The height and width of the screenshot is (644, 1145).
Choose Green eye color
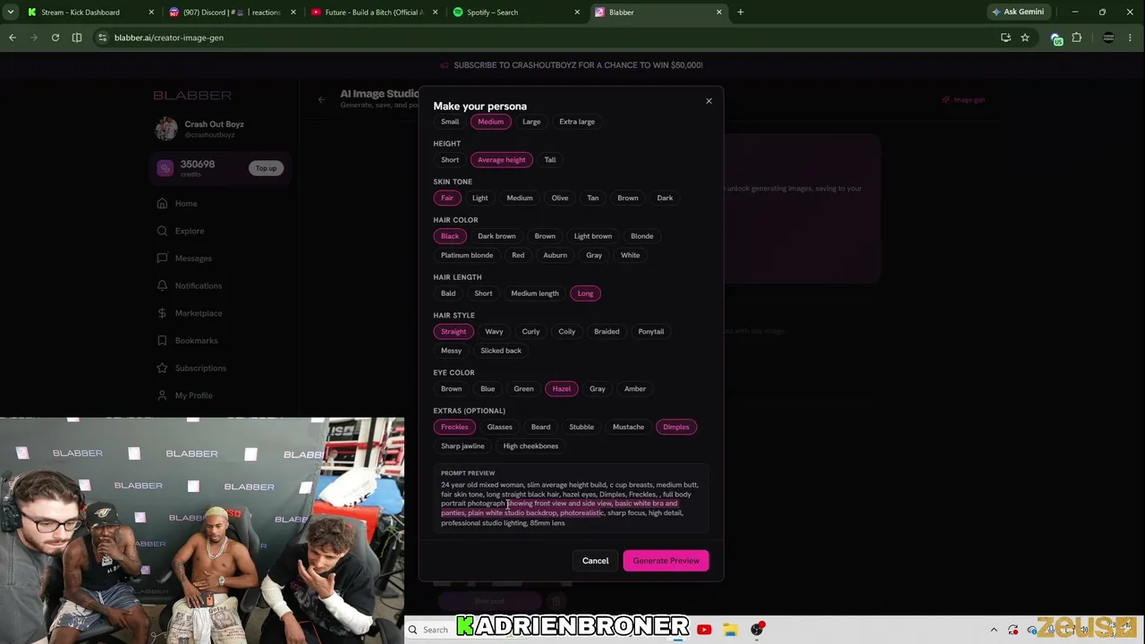point(523,389)
